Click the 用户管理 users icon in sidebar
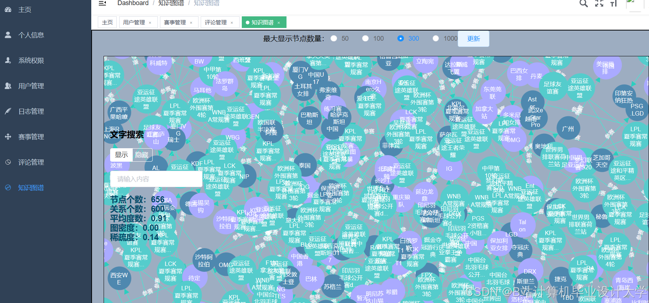Viewport: 649px width, 303px height. coord(8,86)
